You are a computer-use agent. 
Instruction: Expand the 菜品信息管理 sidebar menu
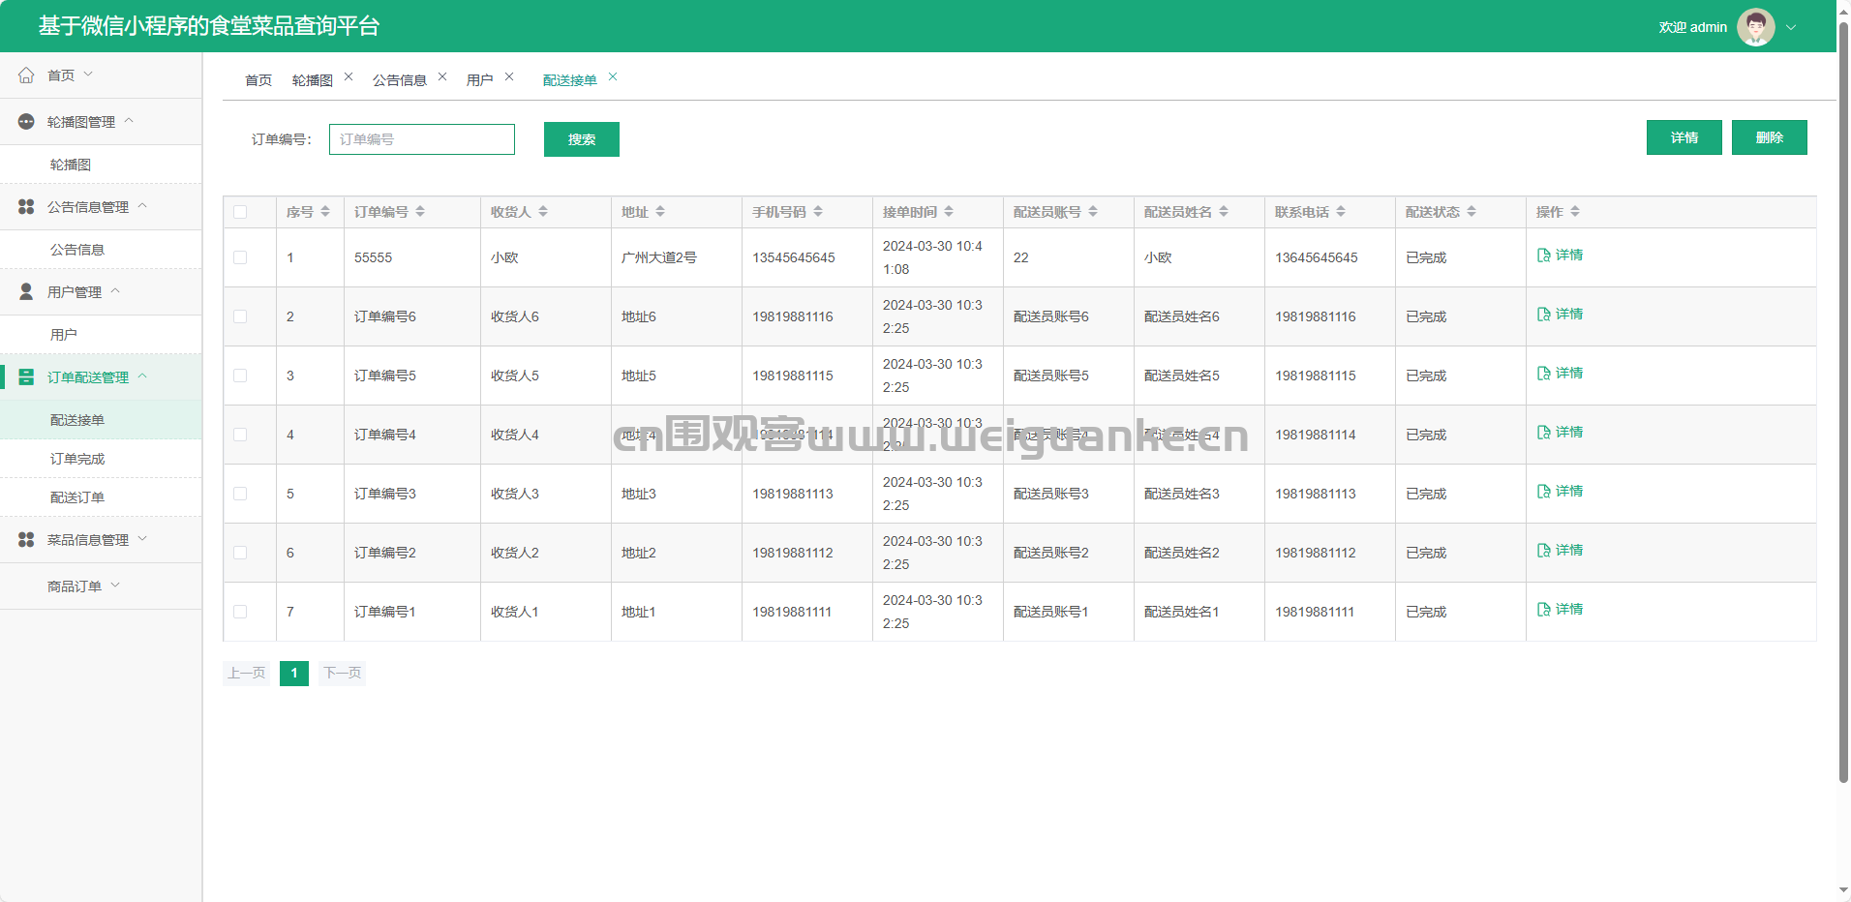click(x=87, y=540)
